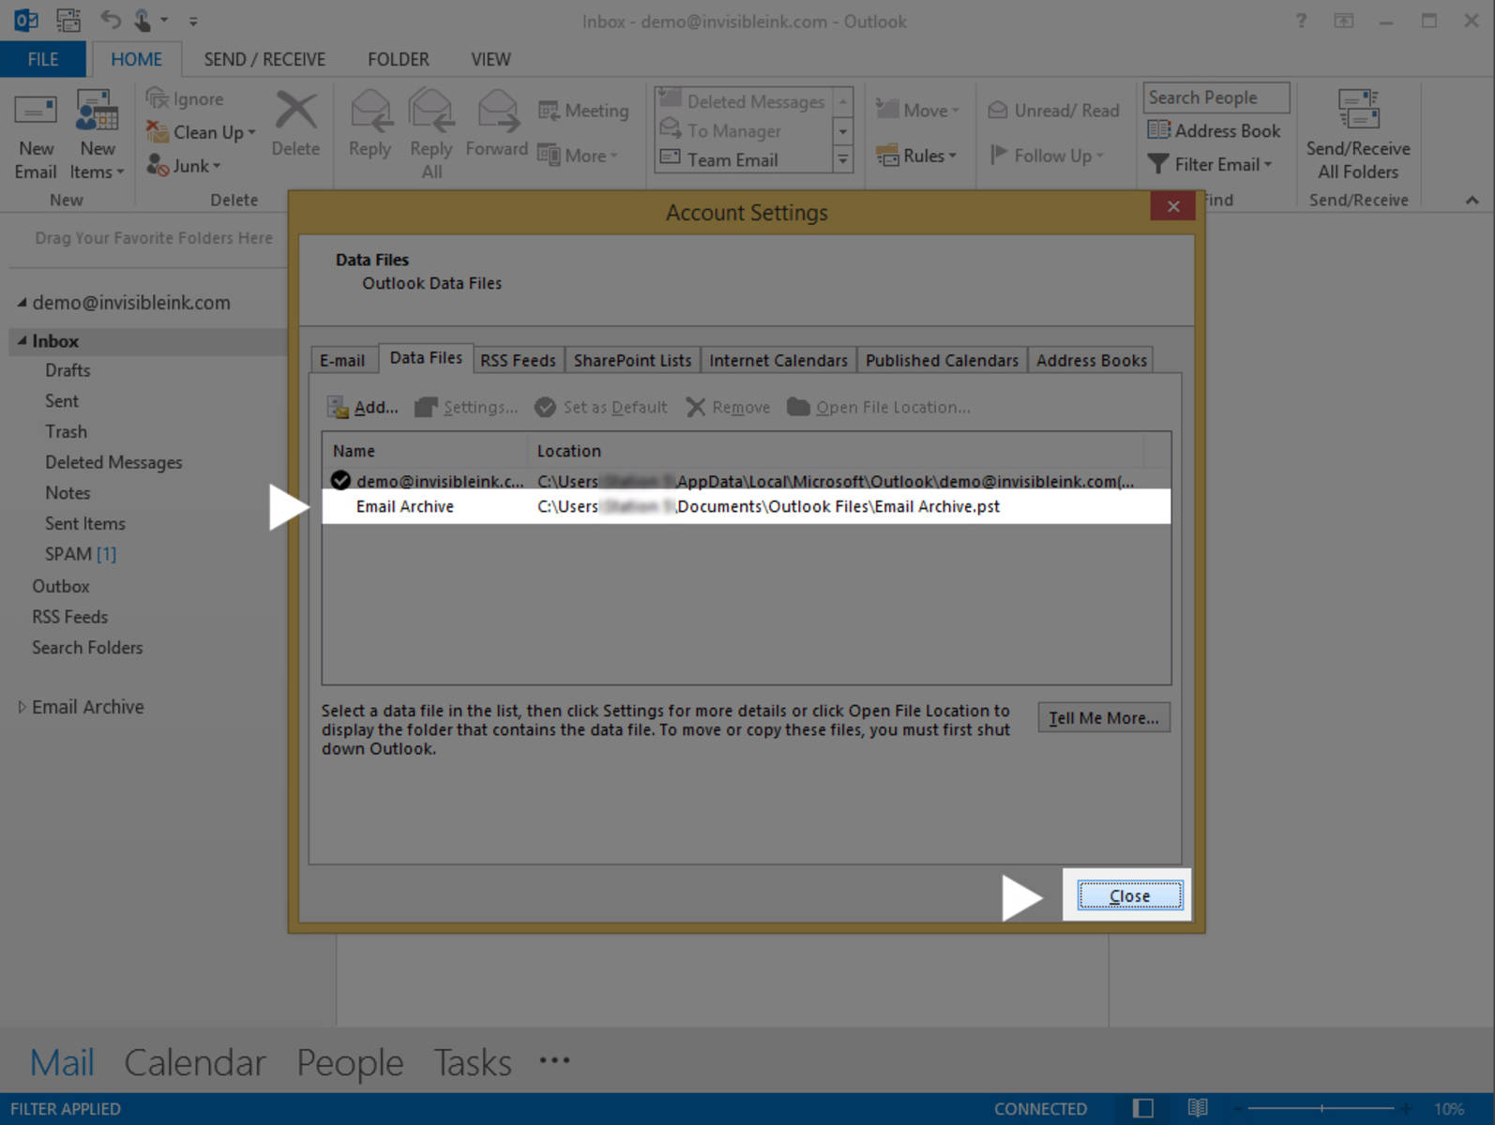Open the Rules dropdown
The width and height of the screenshot is (1495, 1125).
916,156
